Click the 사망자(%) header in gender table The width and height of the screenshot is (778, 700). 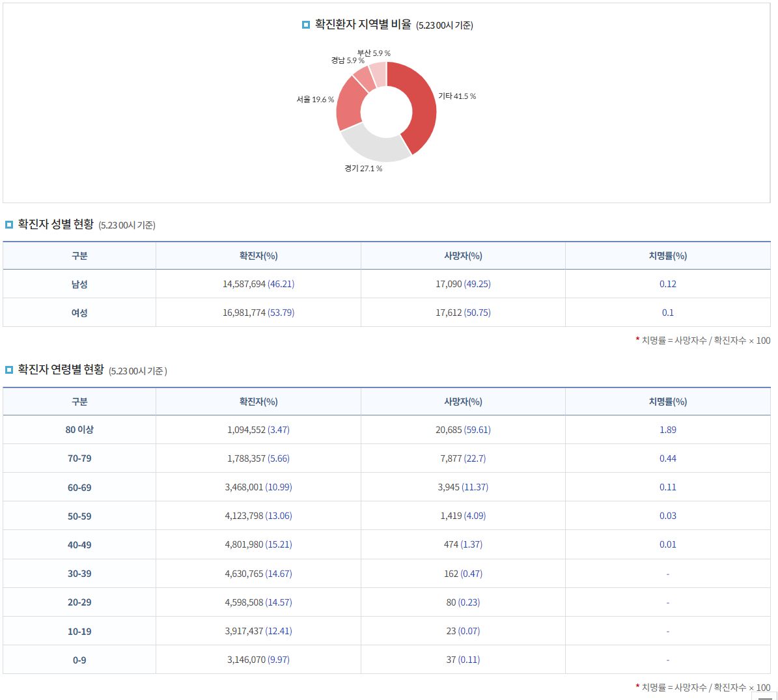[x=463, y=256]
